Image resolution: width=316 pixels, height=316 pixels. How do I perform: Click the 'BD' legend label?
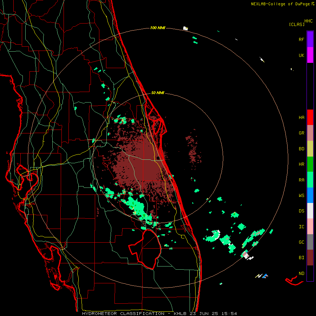pos(301,149)
